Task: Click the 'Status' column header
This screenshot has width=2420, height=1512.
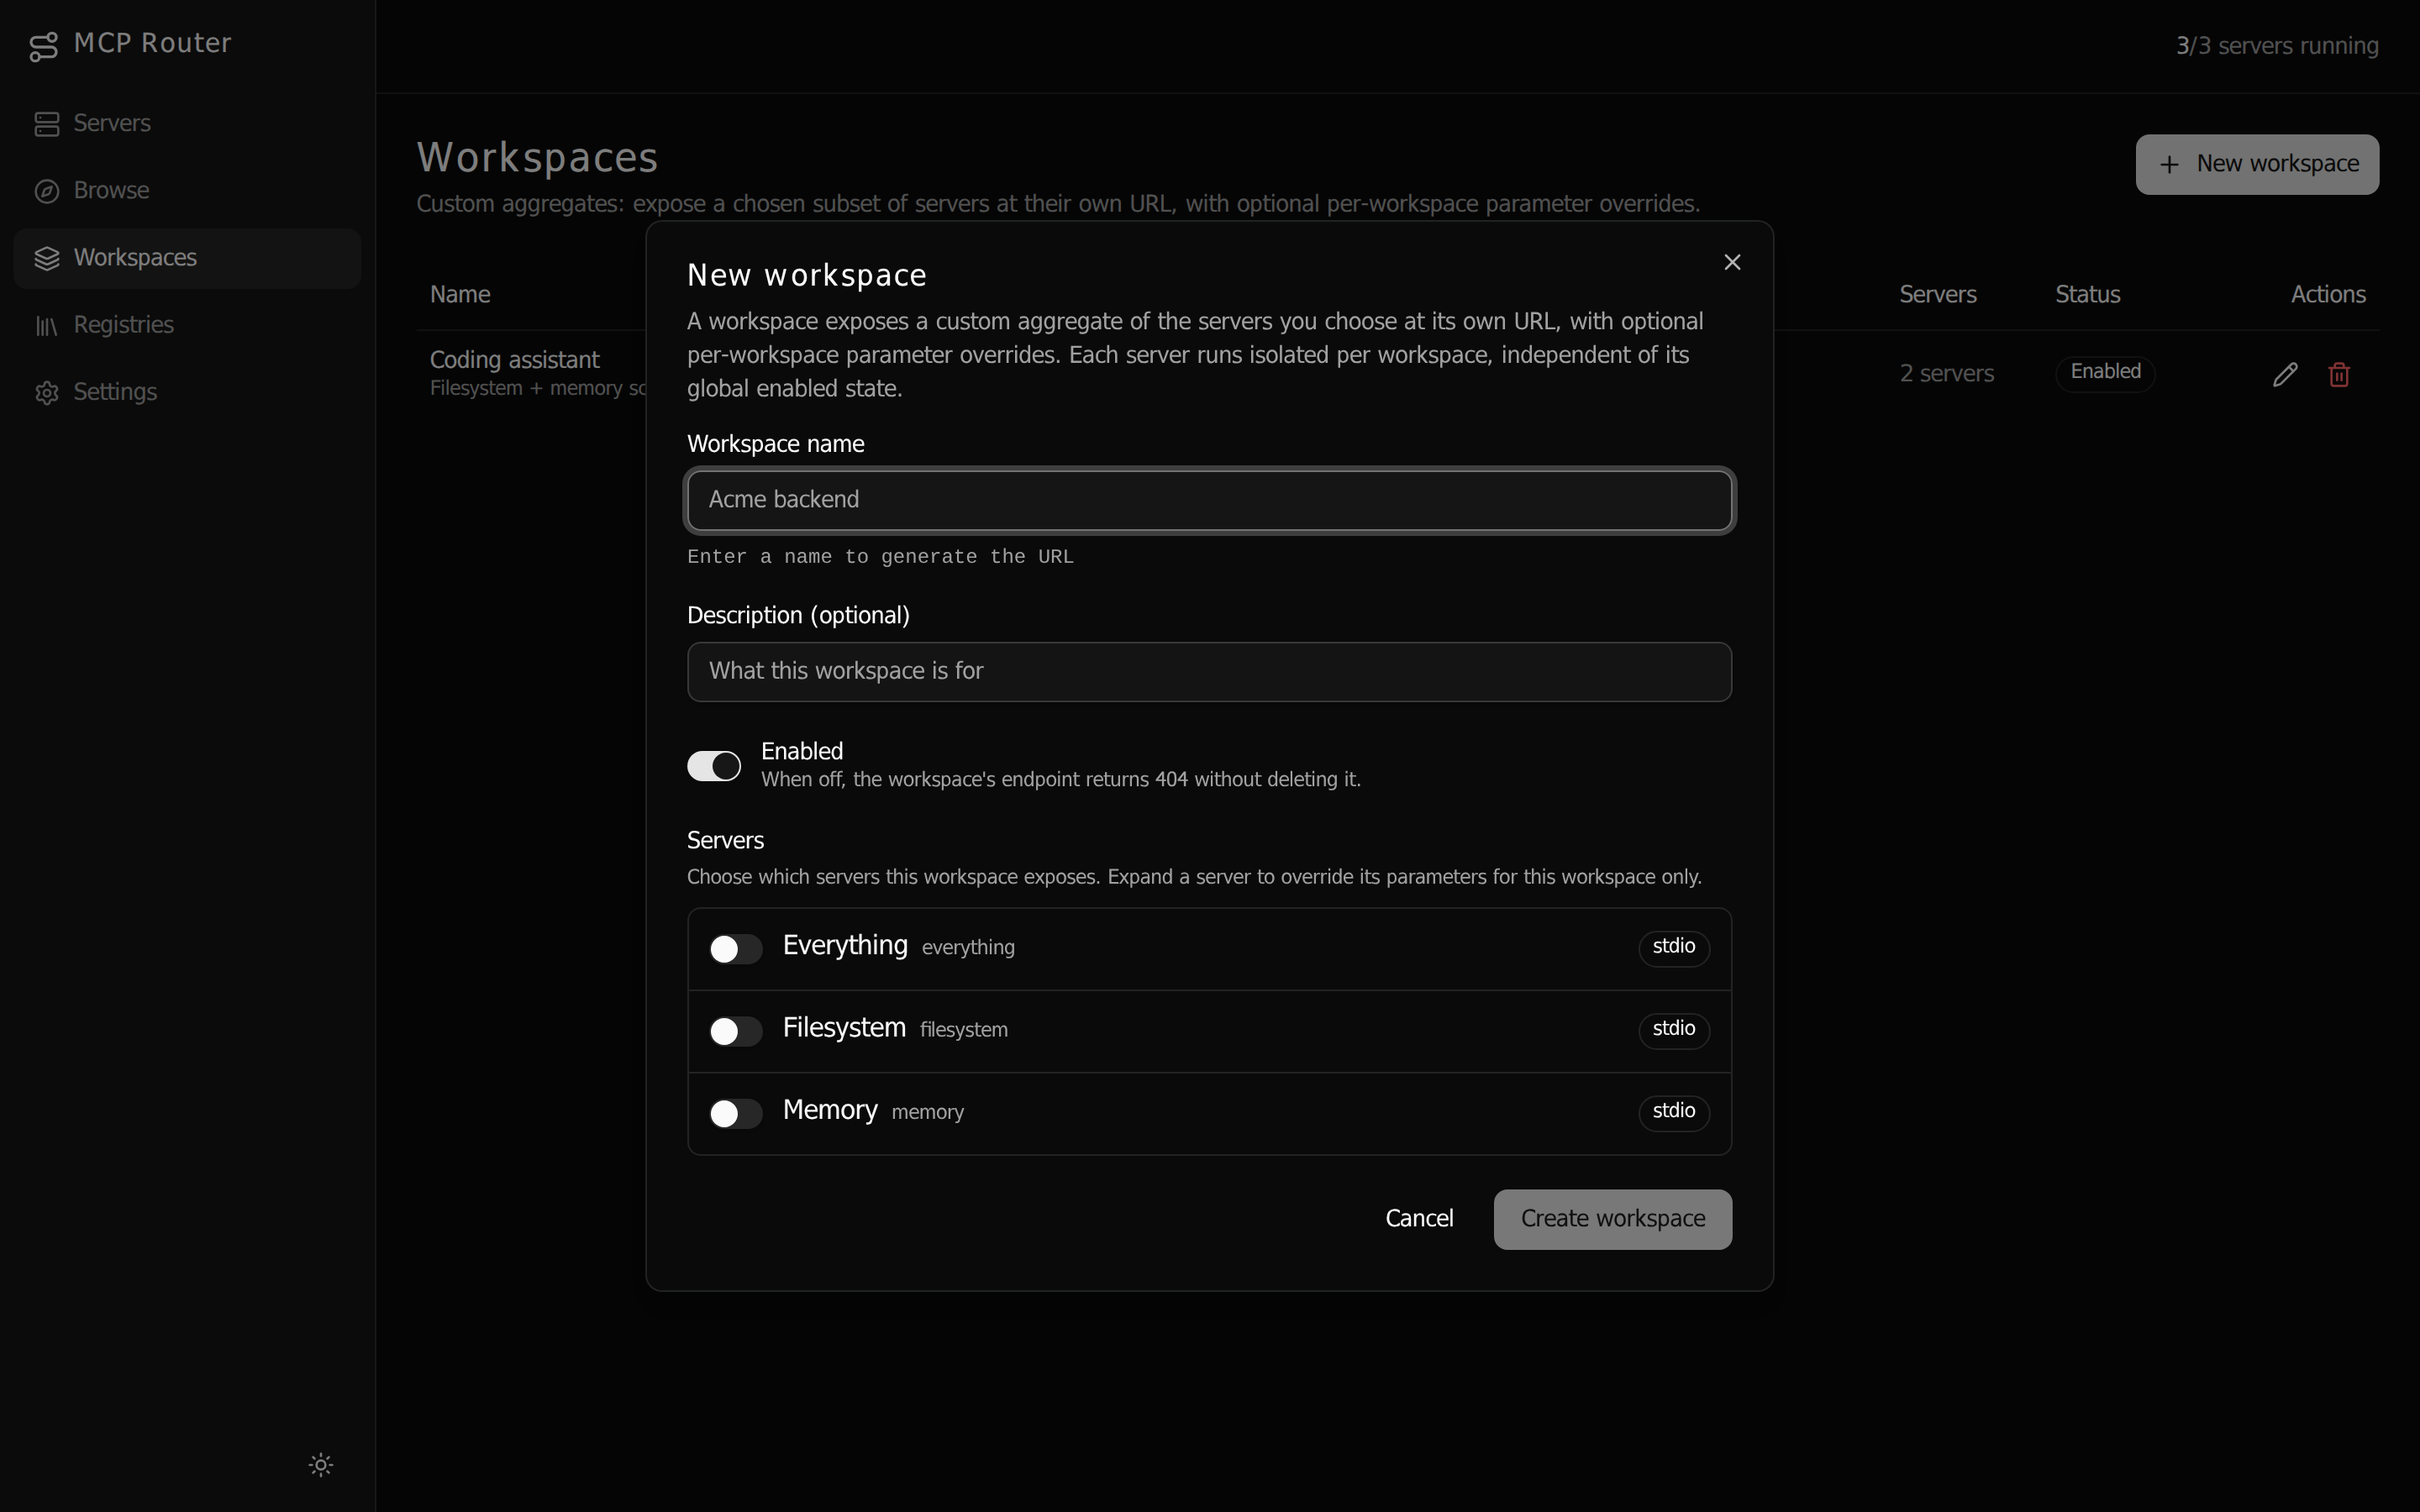Action: [x=2087, y=295]
